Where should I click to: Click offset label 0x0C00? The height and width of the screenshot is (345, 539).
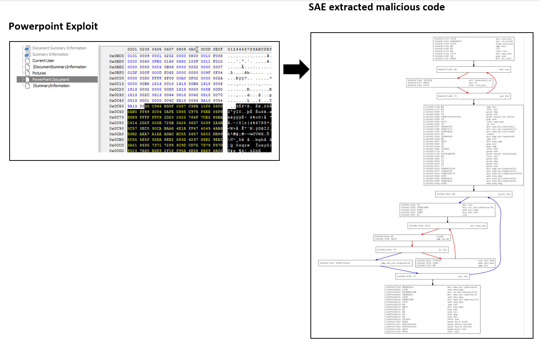116,78
